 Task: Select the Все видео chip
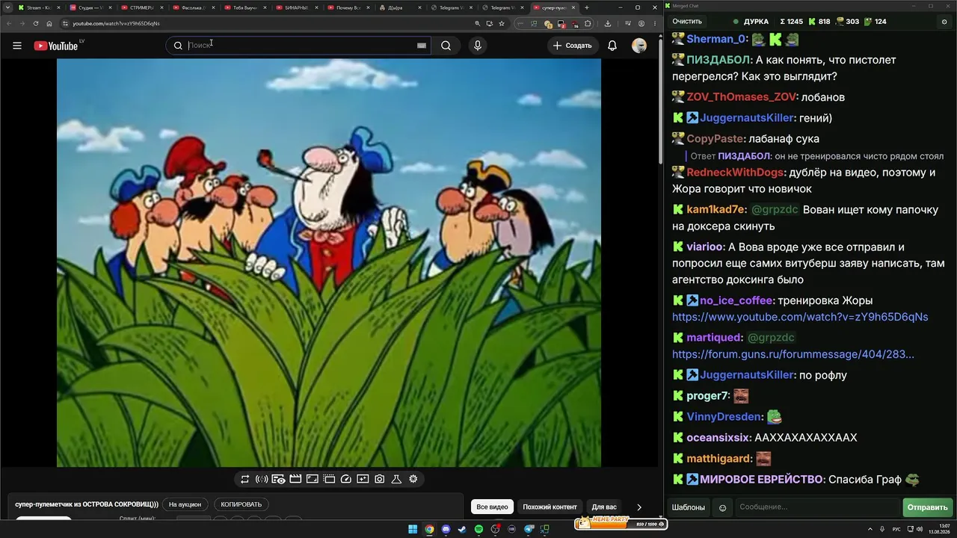click(492, 507)
